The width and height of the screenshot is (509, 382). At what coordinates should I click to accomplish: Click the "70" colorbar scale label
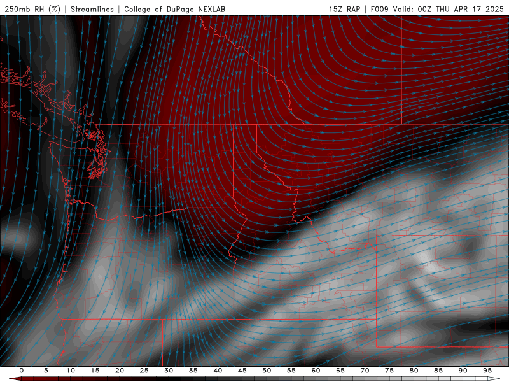(365, 371)
